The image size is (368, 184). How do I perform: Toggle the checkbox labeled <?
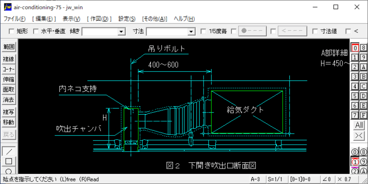348,31
